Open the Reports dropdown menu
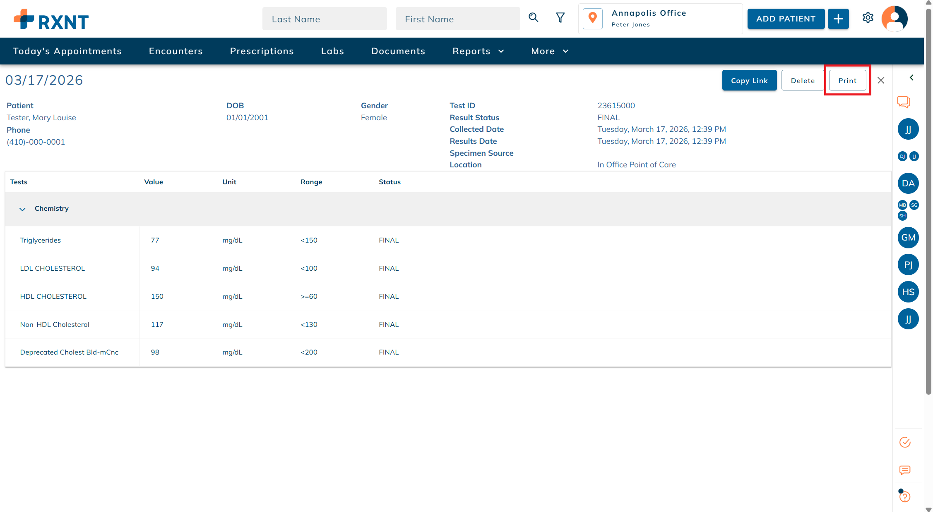The height and width of the screenshot is (512, 933). point(478,51)
